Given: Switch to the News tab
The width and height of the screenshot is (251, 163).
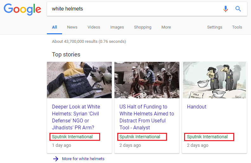Looking at the screenshot, I should pyautogui.click(x=72, y=27).
